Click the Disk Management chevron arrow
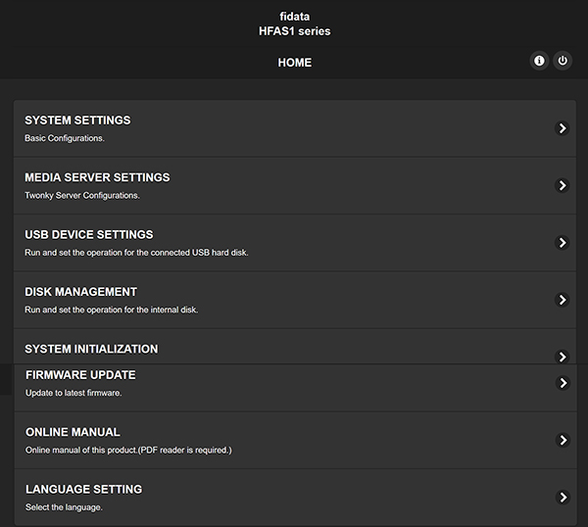Image resolution: width=588 pixels, height=527 pixels. 563,300
